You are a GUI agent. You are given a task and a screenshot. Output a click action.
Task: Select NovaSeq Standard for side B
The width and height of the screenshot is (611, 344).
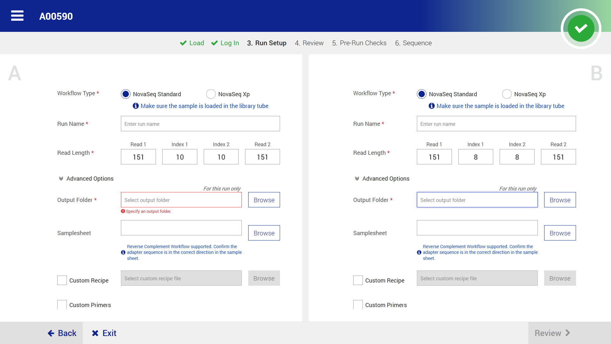tap(422, 94)
